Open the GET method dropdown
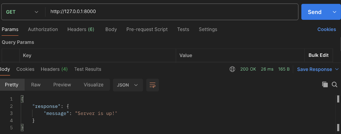The width and height of the screenshot is (341, 134). tap(22, 12)
